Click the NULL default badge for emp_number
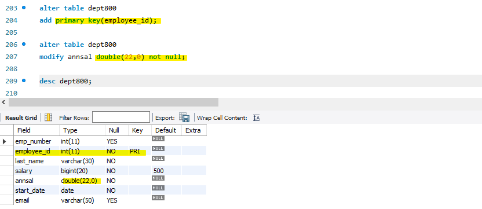 pyautogui.click(x=158, y=138)
